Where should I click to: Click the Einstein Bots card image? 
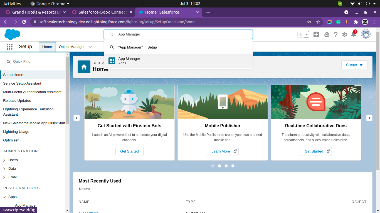click(129, 102)
